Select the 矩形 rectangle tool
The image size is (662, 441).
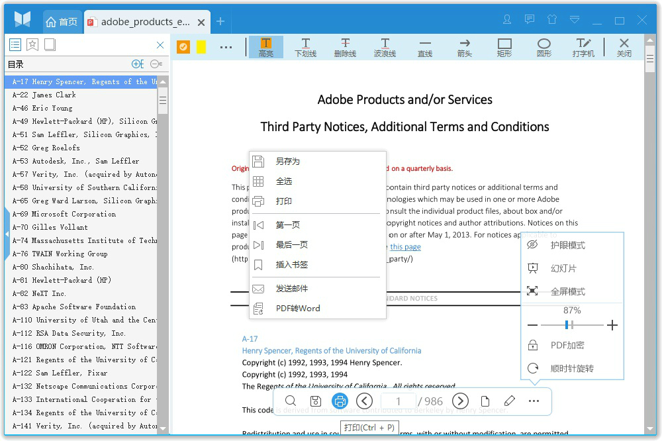(504, 47)
